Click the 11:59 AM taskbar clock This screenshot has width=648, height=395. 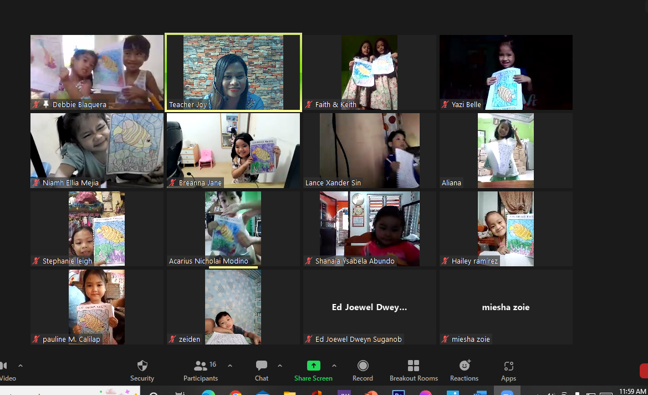pos(632,391)
